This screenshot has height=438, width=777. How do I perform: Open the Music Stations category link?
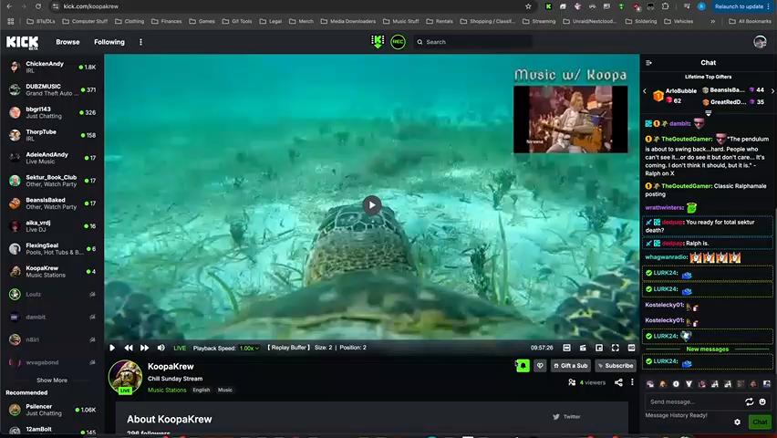coord(167,390)
